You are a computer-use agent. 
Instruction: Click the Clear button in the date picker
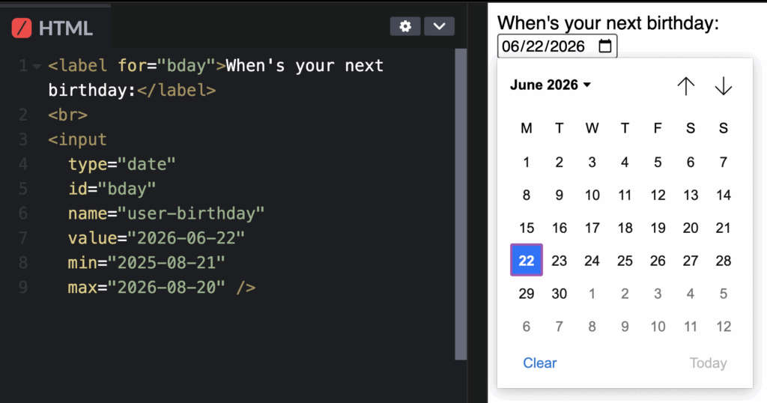tap(539, 363)
